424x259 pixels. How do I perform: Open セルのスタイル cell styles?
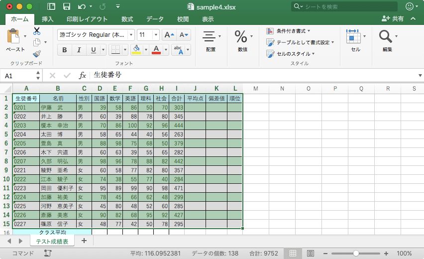[291, 54]
